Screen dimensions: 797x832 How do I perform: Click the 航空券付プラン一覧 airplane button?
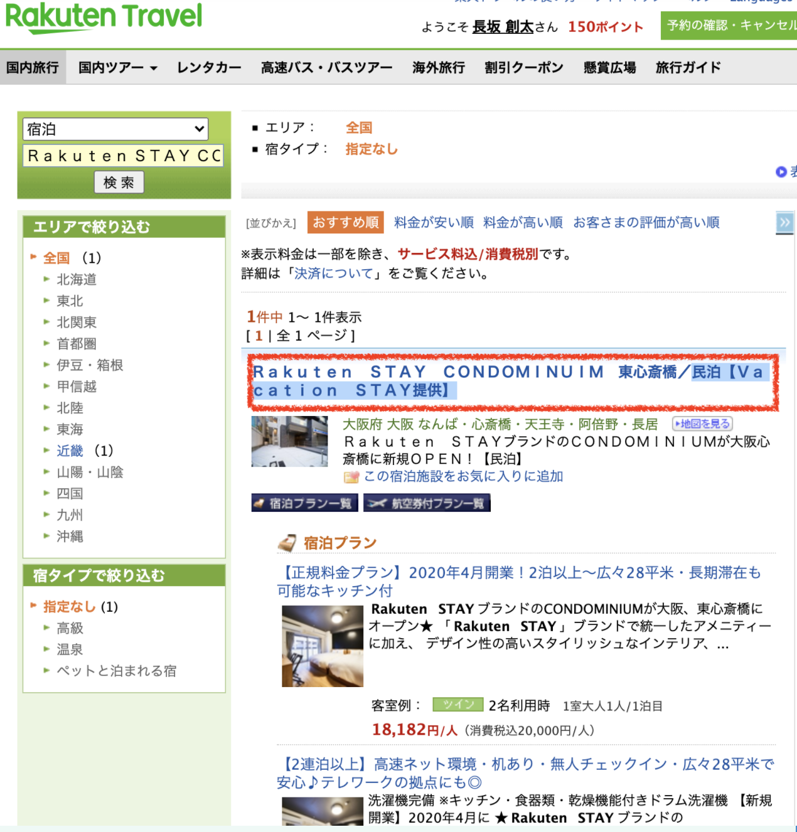[x=427, y=503]
